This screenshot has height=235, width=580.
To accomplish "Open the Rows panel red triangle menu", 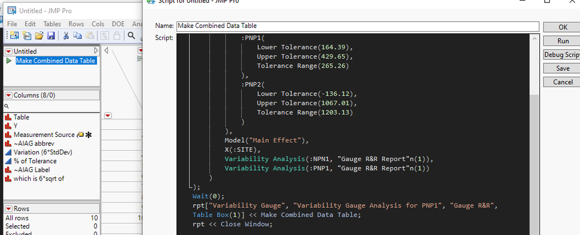I will point(9,209).
